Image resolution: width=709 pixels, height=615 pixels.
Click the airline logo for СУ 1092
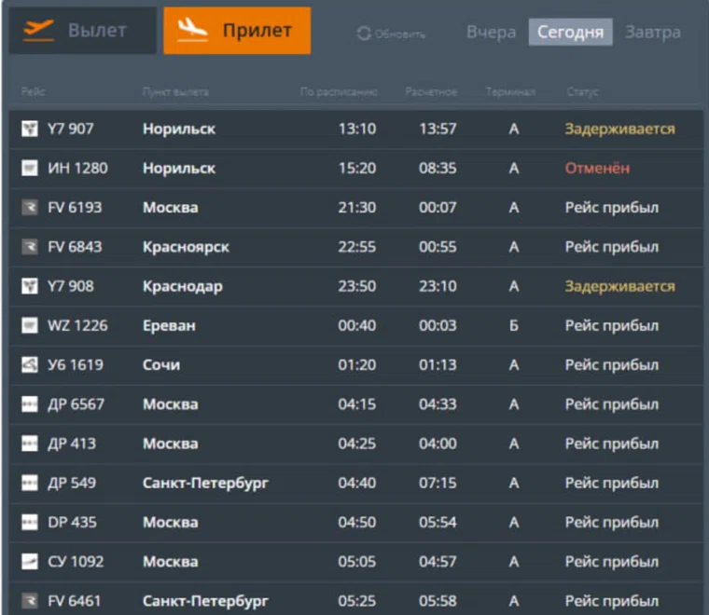[29, 562]
